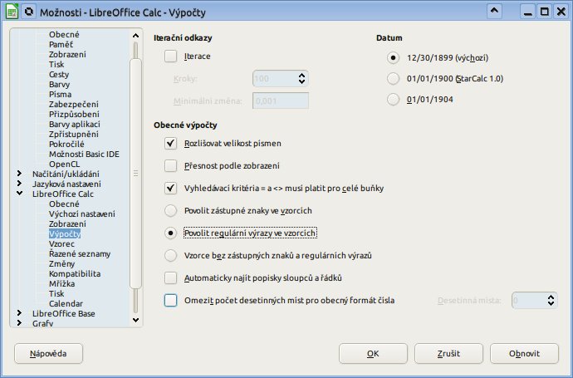Open Barvy aplikací settings page
Viewport: 573px width, 378px height.
click(x=75, y=124)
